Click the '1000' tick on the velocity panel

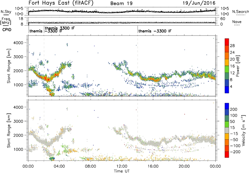tap(18, 149)
